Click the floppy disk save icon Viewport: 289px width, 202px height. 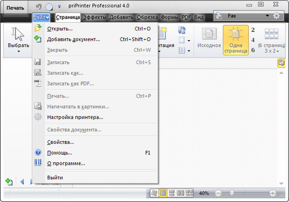(x=38, y=62)
